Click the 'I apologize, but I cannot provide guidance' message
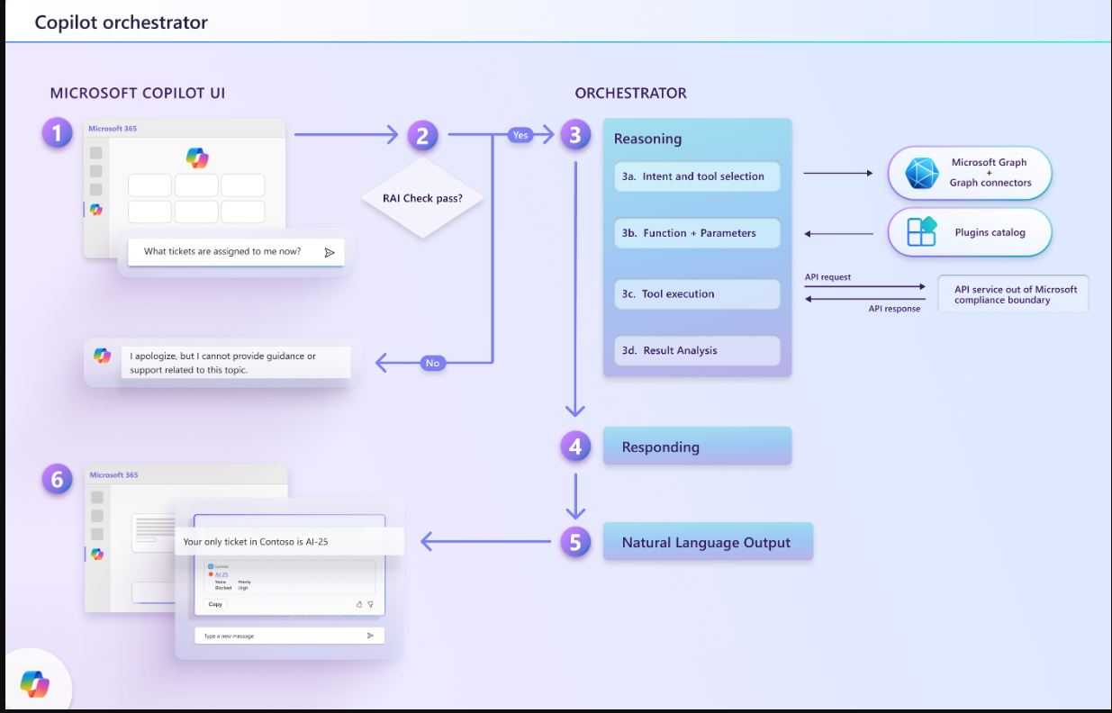1112x713 pixels. (235, 363)
